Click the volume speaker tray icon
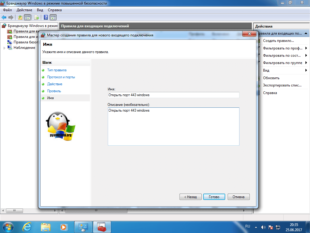 click(x=263, y=227)
